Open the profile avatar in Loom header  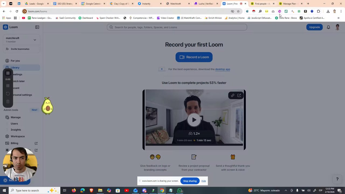(337, 27)
